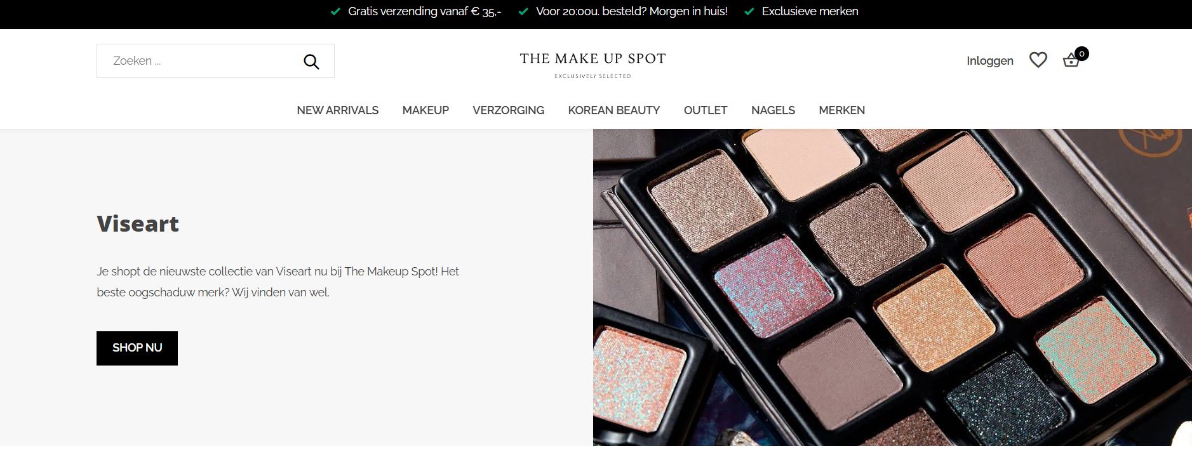The height and width of the screenshot is (455, 1192).
Task: Open the Verzorging menu
Action: (x=508, y=110)
